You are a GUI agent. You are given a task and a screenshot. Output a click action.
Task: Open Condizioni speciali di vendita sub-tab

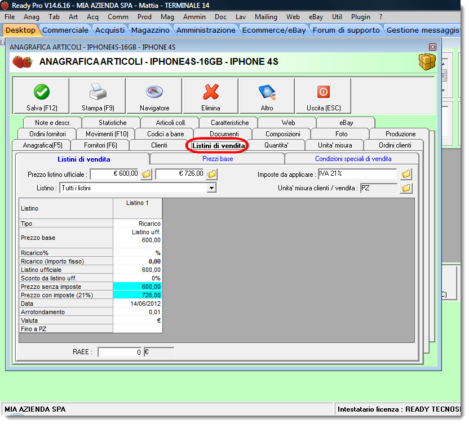coord(353,159)
